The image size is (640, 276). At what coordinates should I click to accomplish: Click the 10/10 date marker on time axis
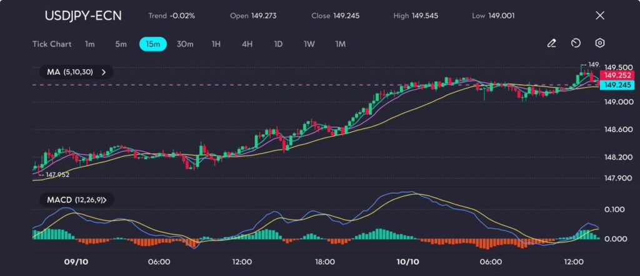[407, 262]
